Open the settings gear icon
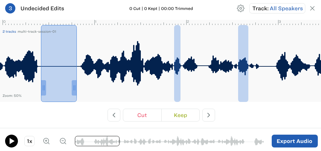Viewport: 321px width, 151px height. coord(241,9)
